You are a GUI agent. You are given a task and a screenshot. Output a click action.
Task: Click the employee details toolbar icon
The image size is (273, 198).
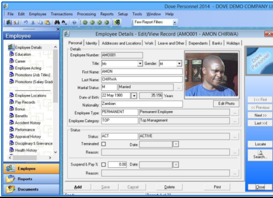coord(9,22)
